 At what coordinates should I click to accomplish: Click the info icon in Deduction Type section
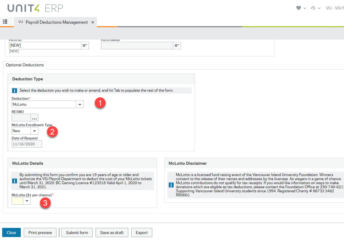[x=14, y=90]
